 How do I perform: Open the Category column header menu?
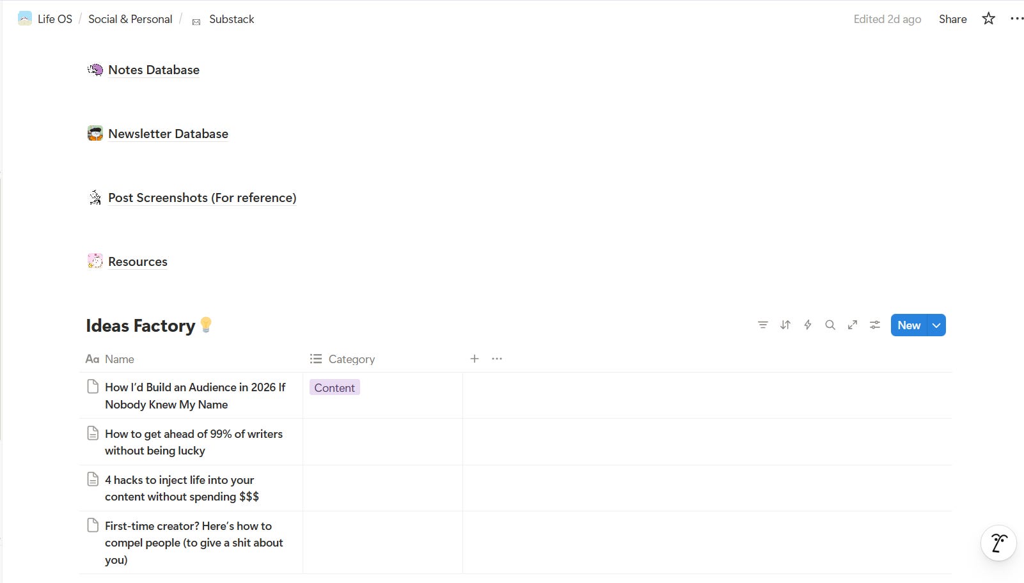pos(342,359)
